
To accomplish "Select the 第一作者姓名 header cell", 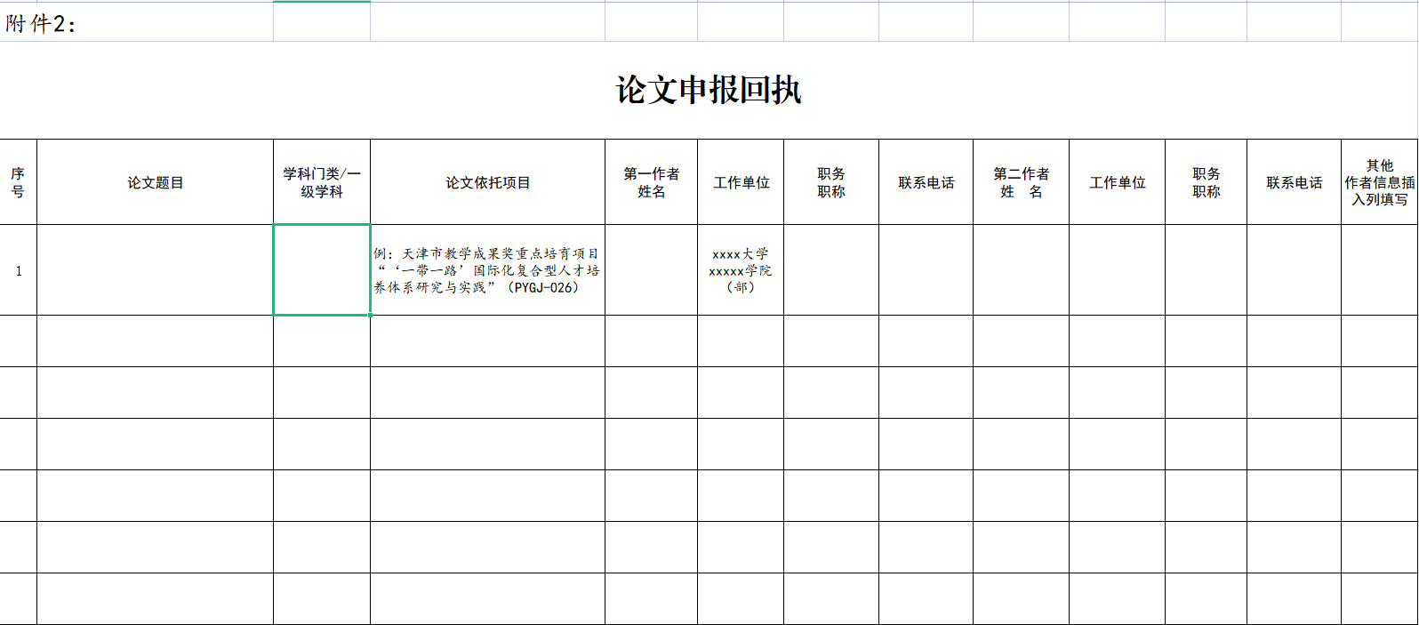I will (x=652, y=182).
